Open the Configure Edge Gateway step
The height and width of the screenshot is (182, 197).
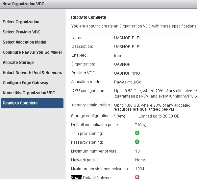[x=26, y=83]
